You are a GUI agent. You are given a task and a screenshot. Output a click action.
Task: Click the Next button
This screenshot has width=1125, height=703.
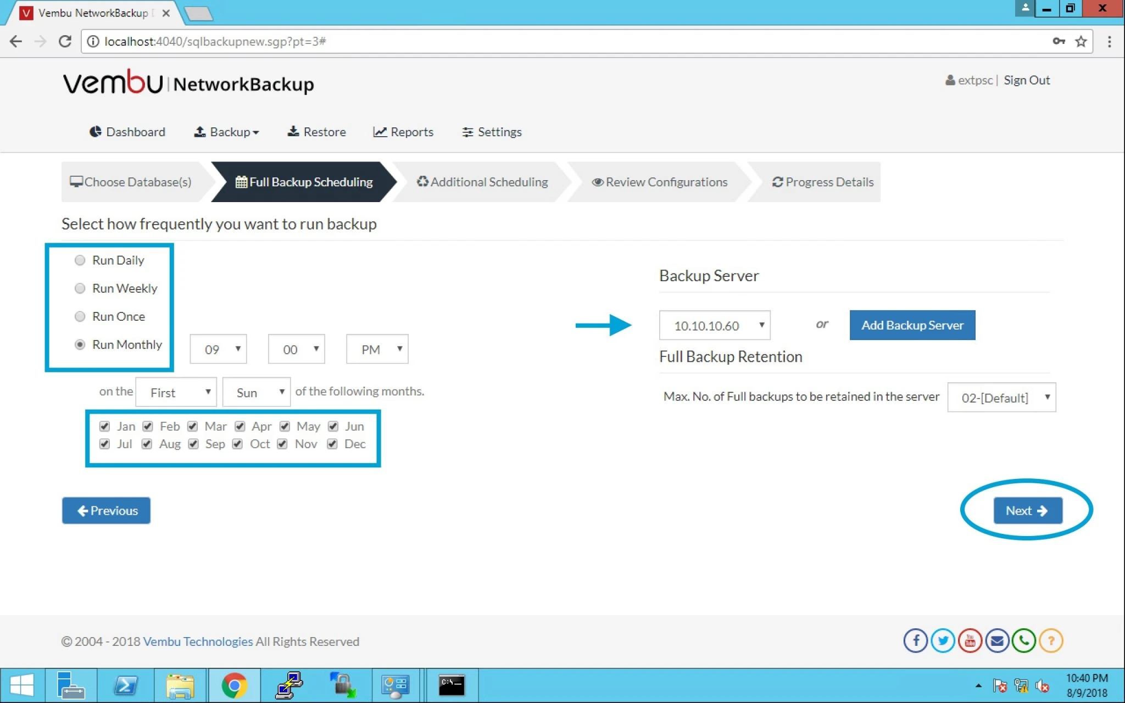tap(1027, 511)
